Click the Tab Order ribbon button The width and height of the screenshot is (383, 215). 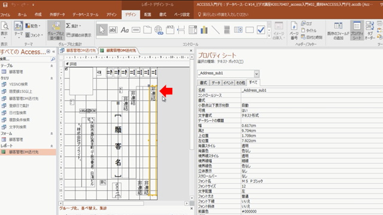pyautogui.click(x=370, y=30)
